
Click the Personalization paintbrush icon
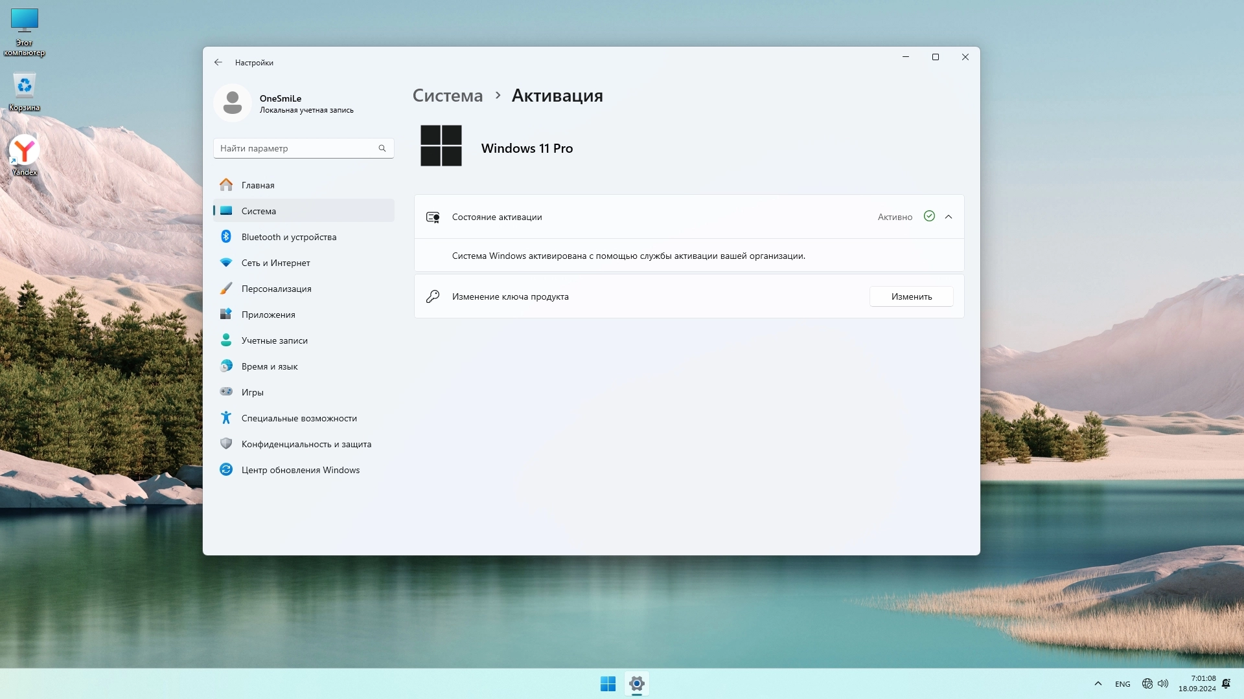[x=225, y=289]
